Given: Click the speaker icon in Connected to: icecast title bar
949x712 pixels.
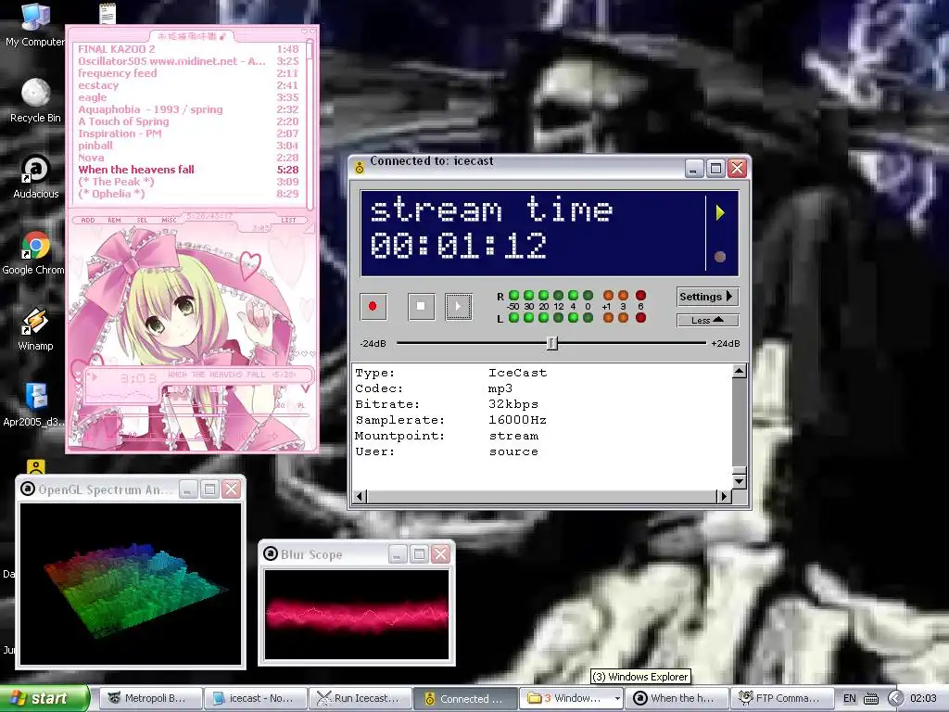Looking at the screenshot, I should 360,167.
